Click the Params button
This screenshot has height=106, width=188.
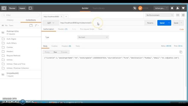click(150, 23)
